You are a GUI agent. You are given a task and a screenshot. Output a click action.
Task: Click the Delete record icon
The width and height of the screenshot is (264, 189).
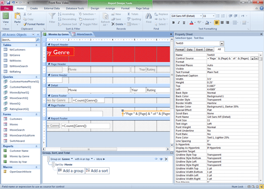[113, 24]
